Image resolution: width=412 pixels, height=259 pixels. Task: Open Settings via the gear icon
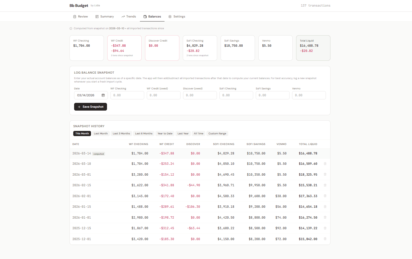170,16
